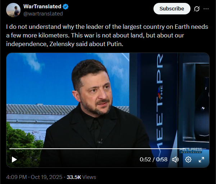The height and width of the screenshot is (184, 216).
Task: Open the WarTranslated profile avatar
Action: 13,10
